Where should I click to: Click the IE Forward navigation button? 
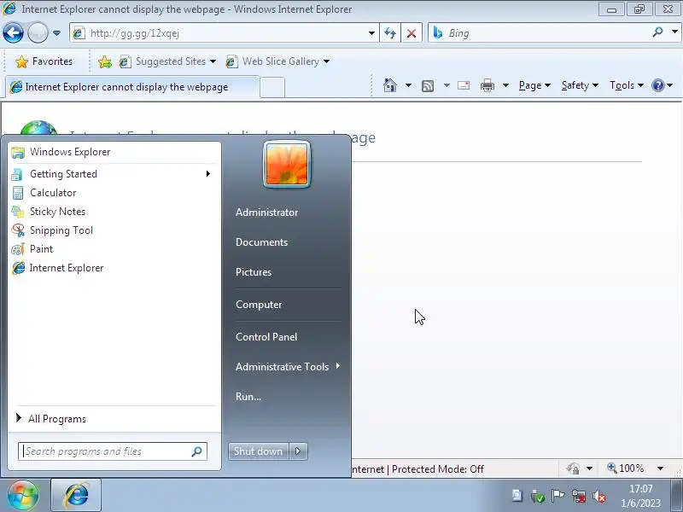(38, 32)
